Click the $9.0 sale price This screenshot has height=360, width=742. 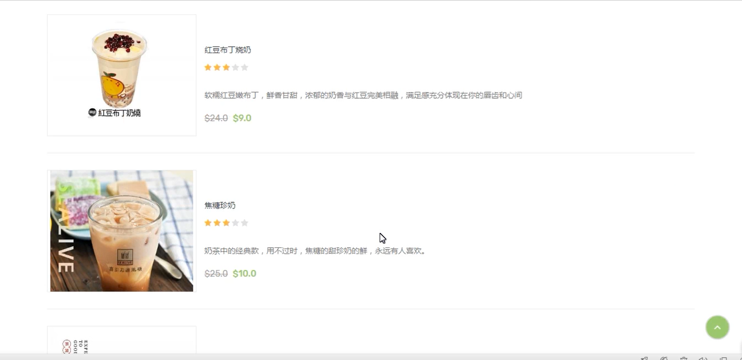tap(242, 118)
